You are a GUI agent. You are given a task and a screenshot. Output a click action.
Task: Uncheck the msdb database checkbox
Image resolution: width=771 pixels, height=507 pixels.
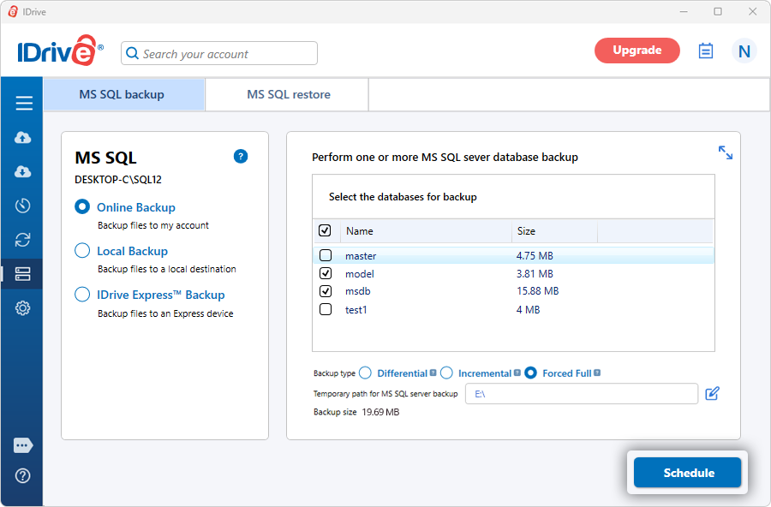pos(326,291)
